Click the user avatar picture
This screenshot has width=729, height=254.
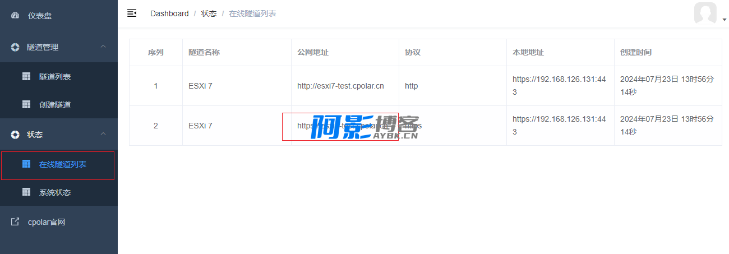coord(705,13)
